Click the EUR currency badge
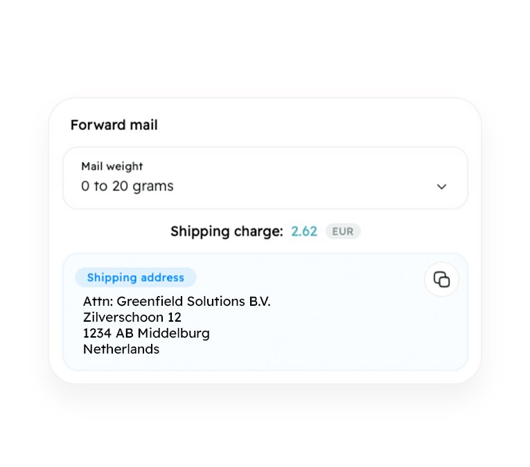Screen dimensions: 530x467 pyautogui.click(x=343, y=232)
